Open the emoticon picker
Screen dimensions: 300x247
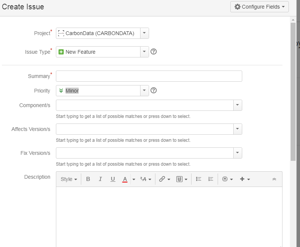coord(227,179)
